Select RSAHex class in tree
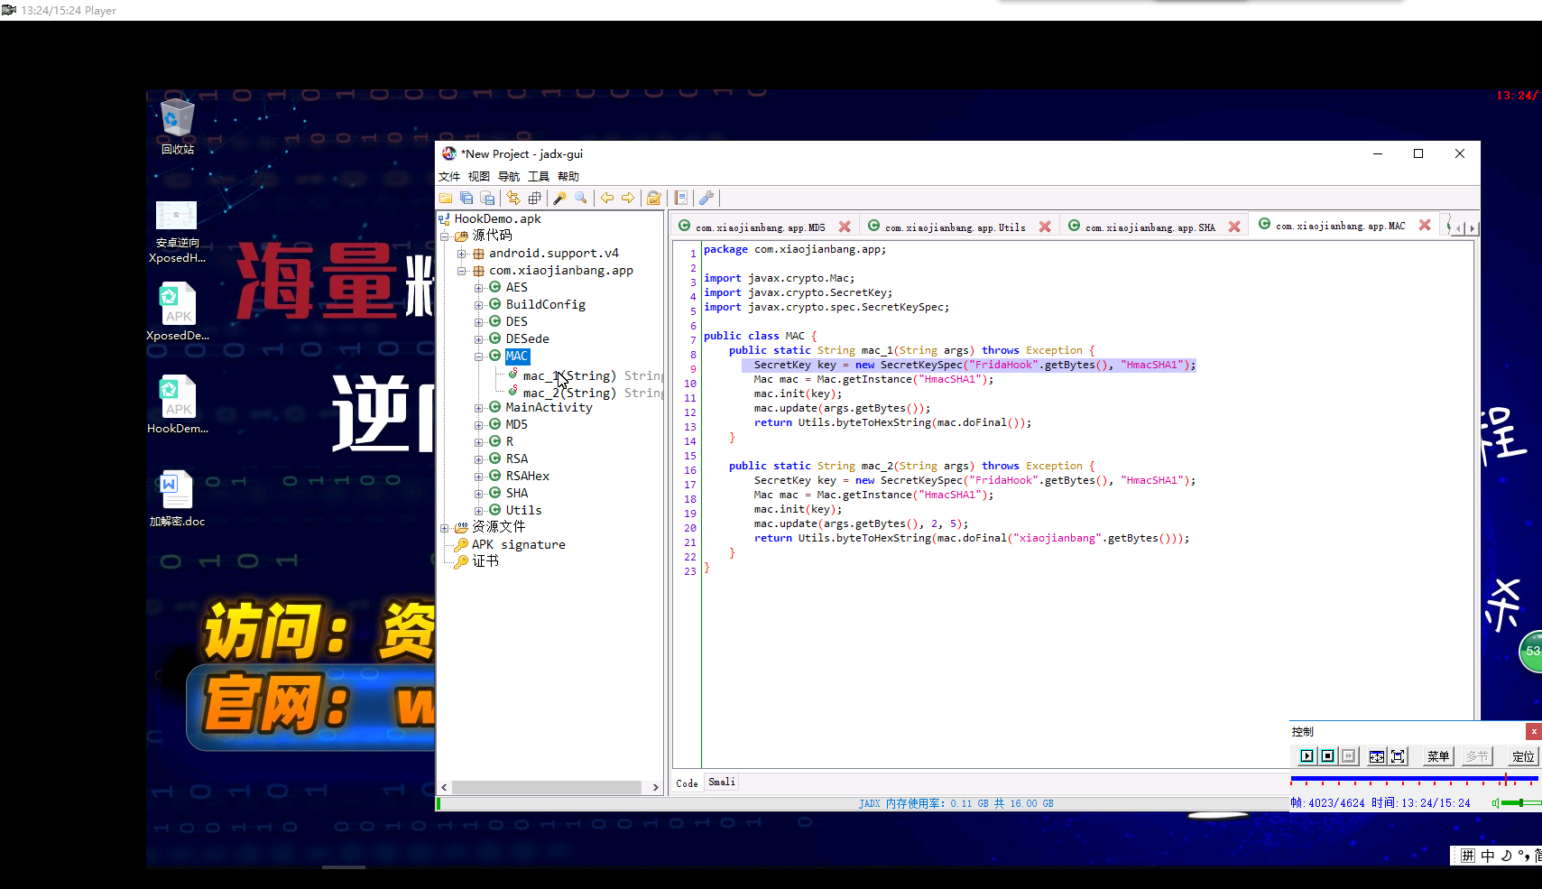 pos(527,477)
